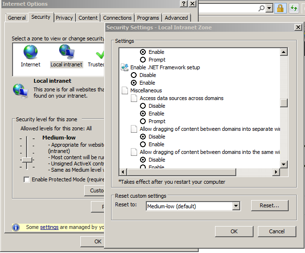Image resolution: width=305 pixels, height=253 pixels.
Task: Click the green refresh arrows icon
Action: point(293,8)
